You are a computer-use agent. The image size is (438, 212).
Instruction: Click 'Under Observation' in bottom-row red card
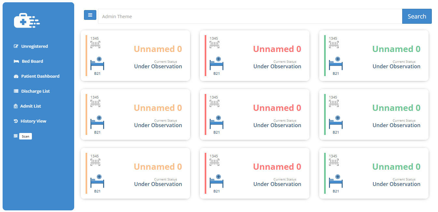click(x=277, y=184)
